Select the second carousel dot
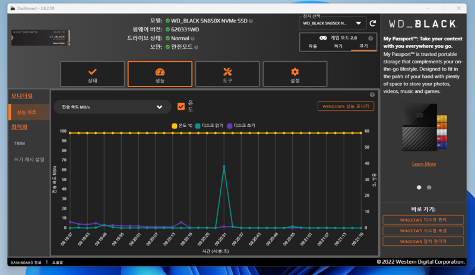 coord(429,187)
